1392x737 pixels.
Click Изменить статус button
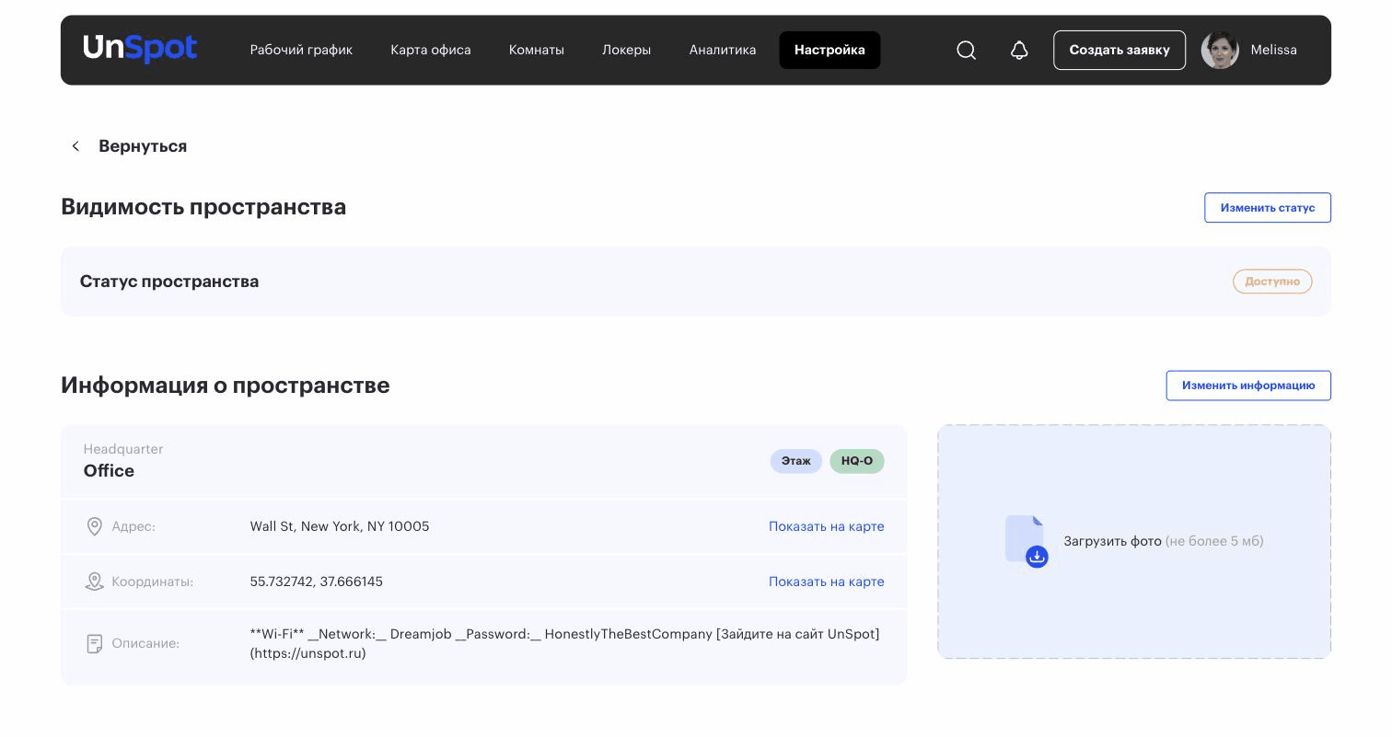pos(1268,207)
